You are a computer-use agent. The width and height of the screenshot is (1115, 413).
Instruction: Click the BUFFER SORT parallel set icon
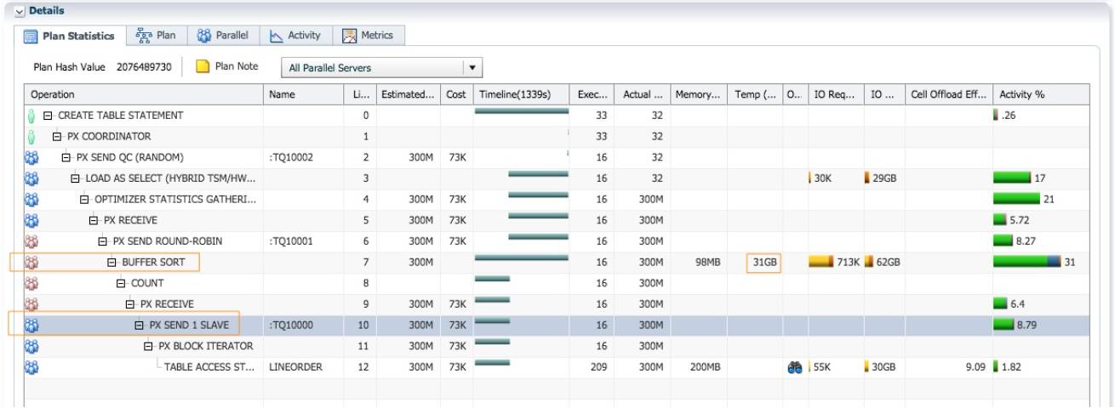pos(33,262)
